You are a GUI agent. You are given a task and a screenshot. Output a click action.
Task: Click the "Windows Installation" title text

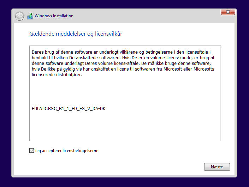[x=54, y=16]
